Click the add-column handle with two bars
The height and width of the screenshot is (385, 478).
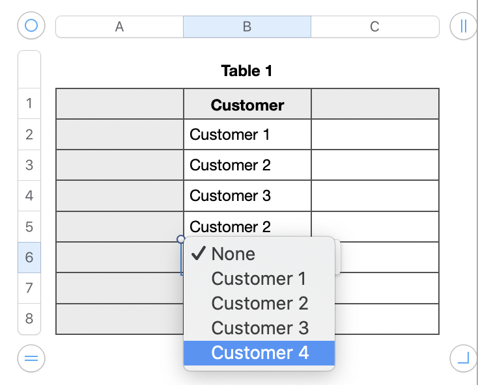coord(463,26)
